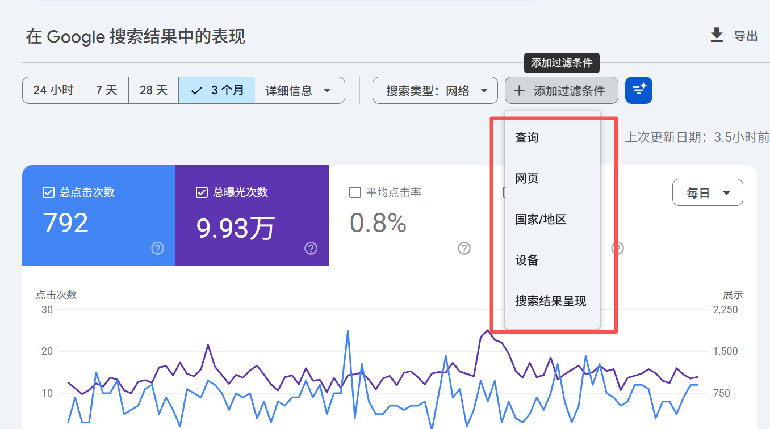This screenshot has height=429, width=770.
Task: Open help icon on 平均点击率 card
Action: 464,248
